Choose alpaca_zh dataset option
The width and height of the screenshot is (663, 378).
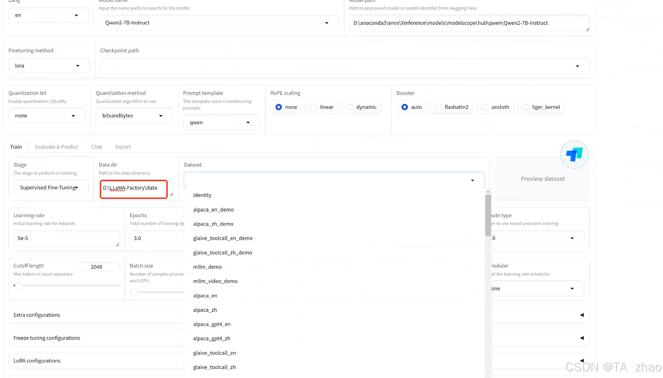[x=335, y=310]
